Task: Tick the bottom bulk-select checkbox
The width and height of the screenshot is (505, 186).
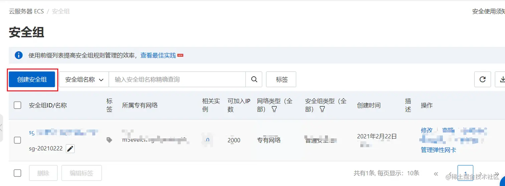Action: (x=17, y=173)
